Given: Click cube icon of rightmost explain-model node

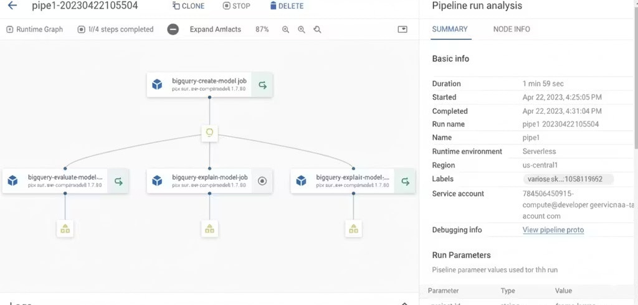Looking at the screenshot, I should pos(301,181).
